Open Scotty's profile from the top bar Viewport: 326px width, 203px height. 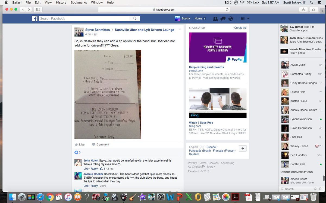pyautogui.click(x=182, y=18)
